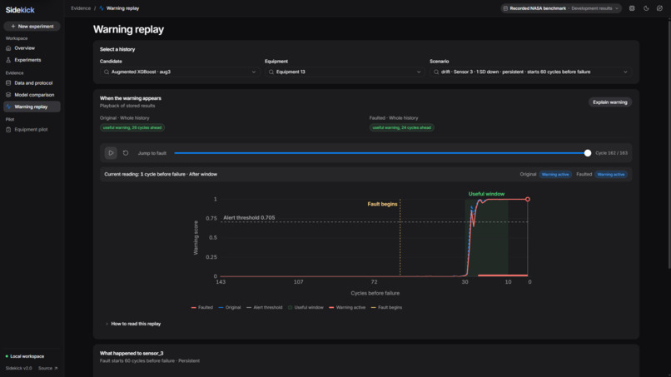Open Data and protocol page

pyautogui.click(x=33, y=83)
